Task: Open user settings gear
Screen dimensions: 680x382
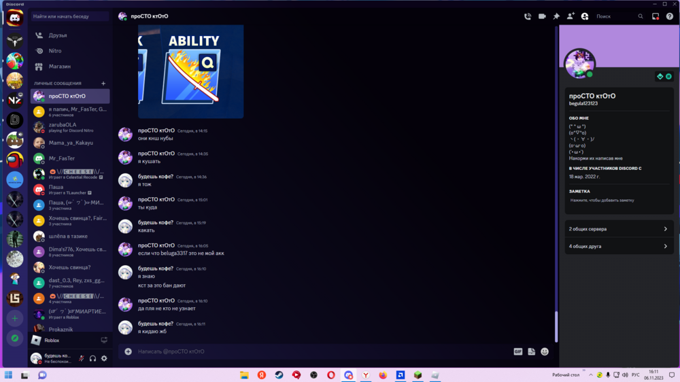Action: 104,359
